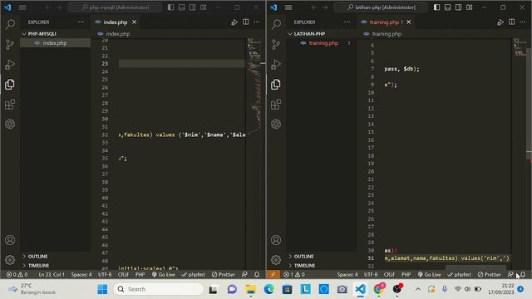Open hamburger menu in right VS Code window
Screen dimensions: 532x299
coord(288,7)
